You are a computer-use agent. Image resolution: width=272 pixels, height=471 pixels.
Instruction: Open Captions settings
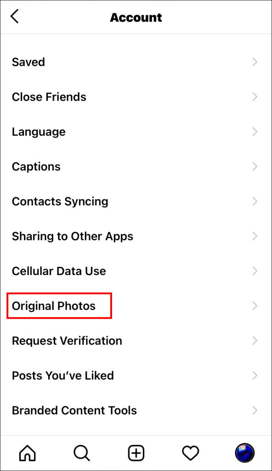pyautogui.click(x=36, y=167)
